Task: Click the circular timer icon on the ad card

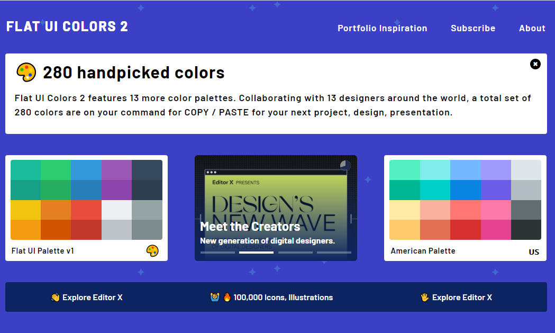Action: click(345, 166)
